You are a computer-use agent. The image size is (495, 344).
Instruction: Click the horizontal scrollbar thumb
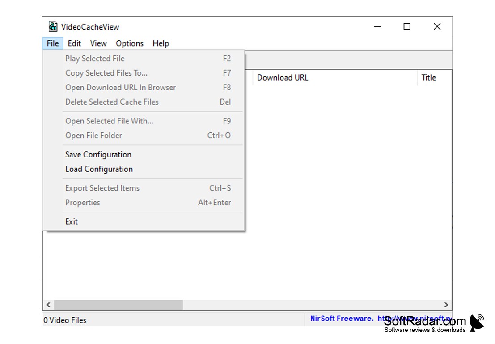(x=118, y=305)
